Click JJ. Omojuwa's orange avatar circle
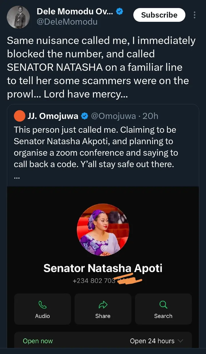Image resolution: width=206 pixels, height=354 pixels. [19, 116]
